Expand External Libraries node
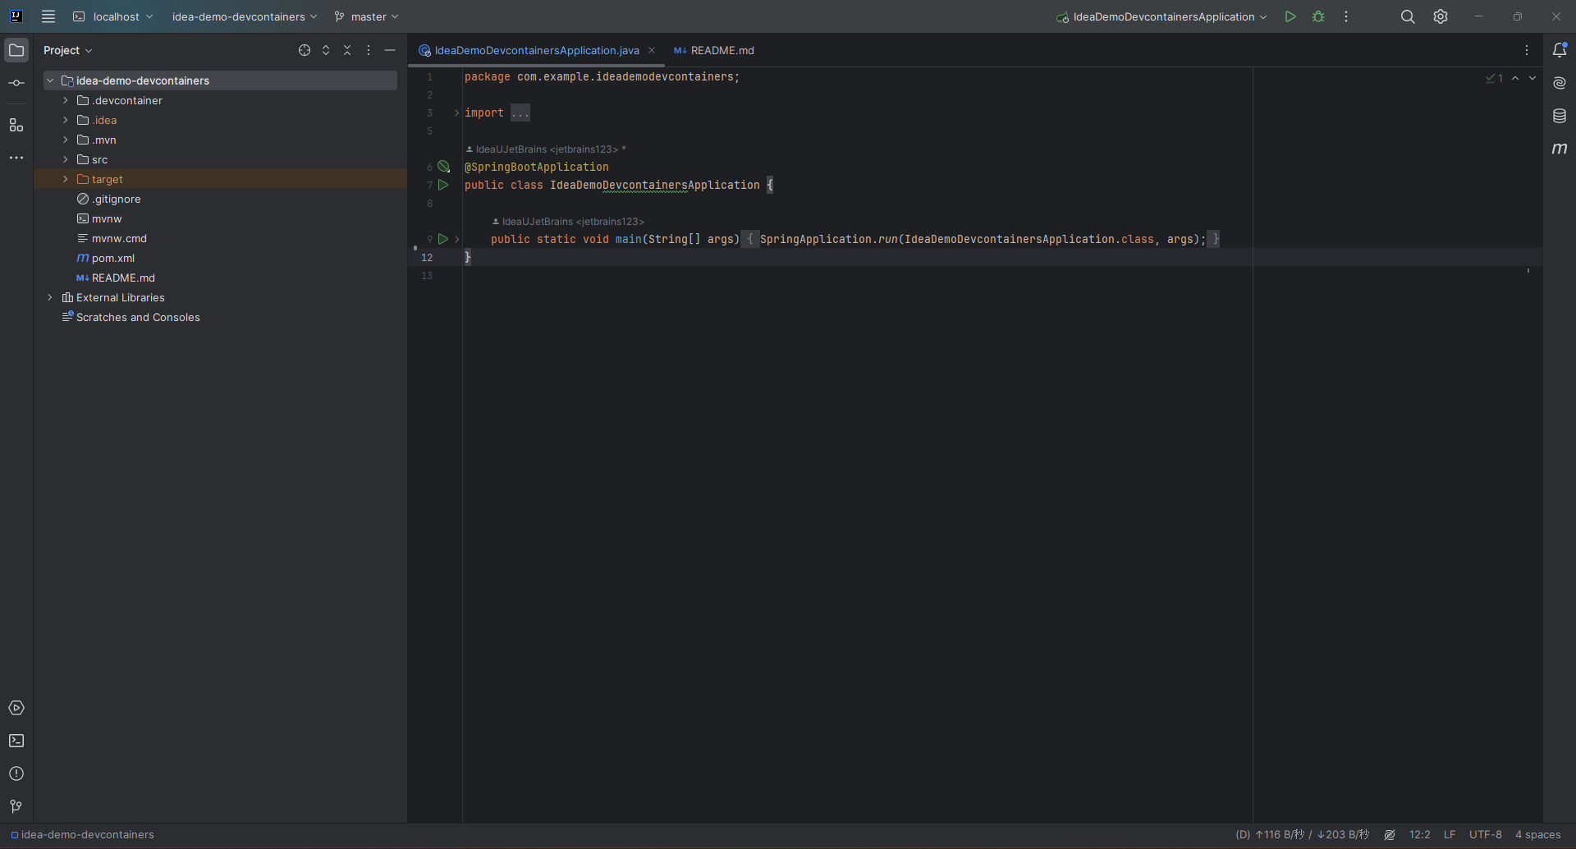1576x849 pixels. (x=50, y=297)
